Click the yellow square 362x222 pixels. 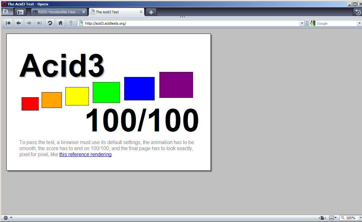(x=77, y=96)
